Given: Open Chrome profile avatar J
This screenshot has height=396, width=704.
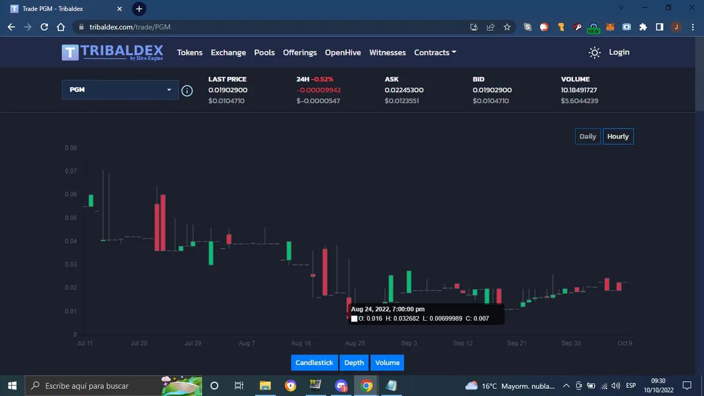Looking at the screenshot, I should [676, 27].
